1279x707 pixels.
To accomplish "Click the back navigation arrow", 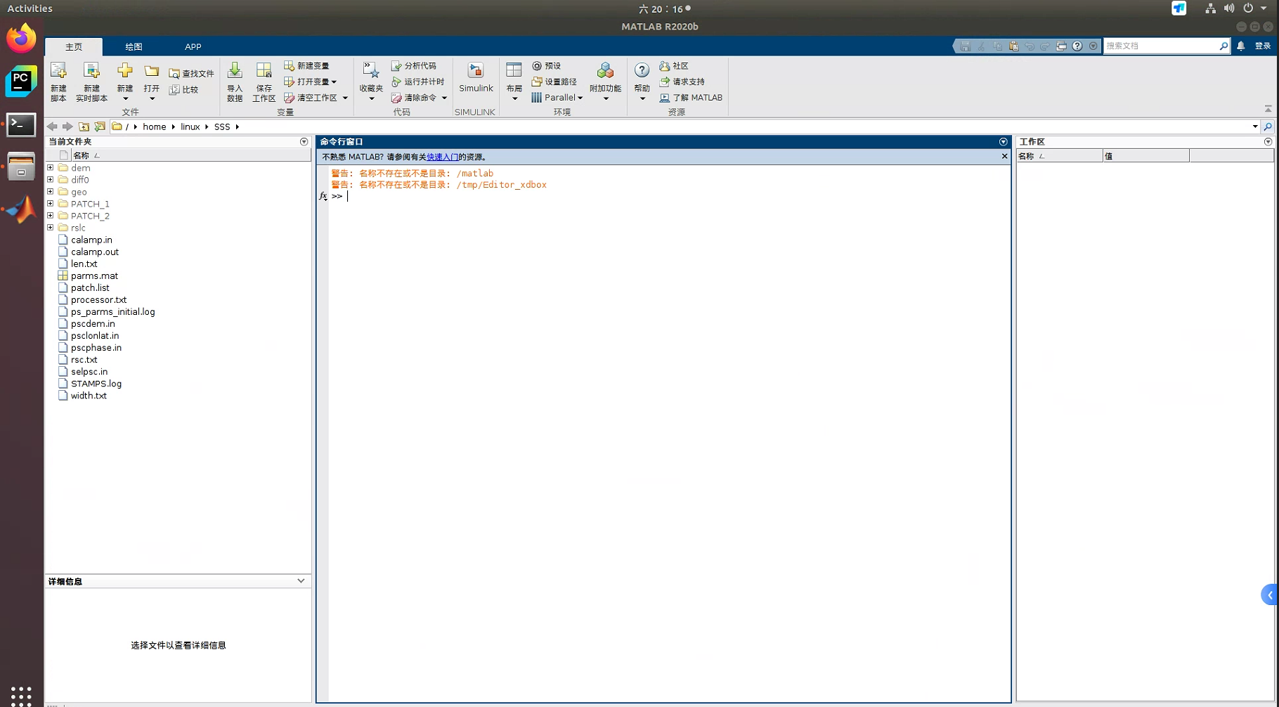I will point(52,127).
